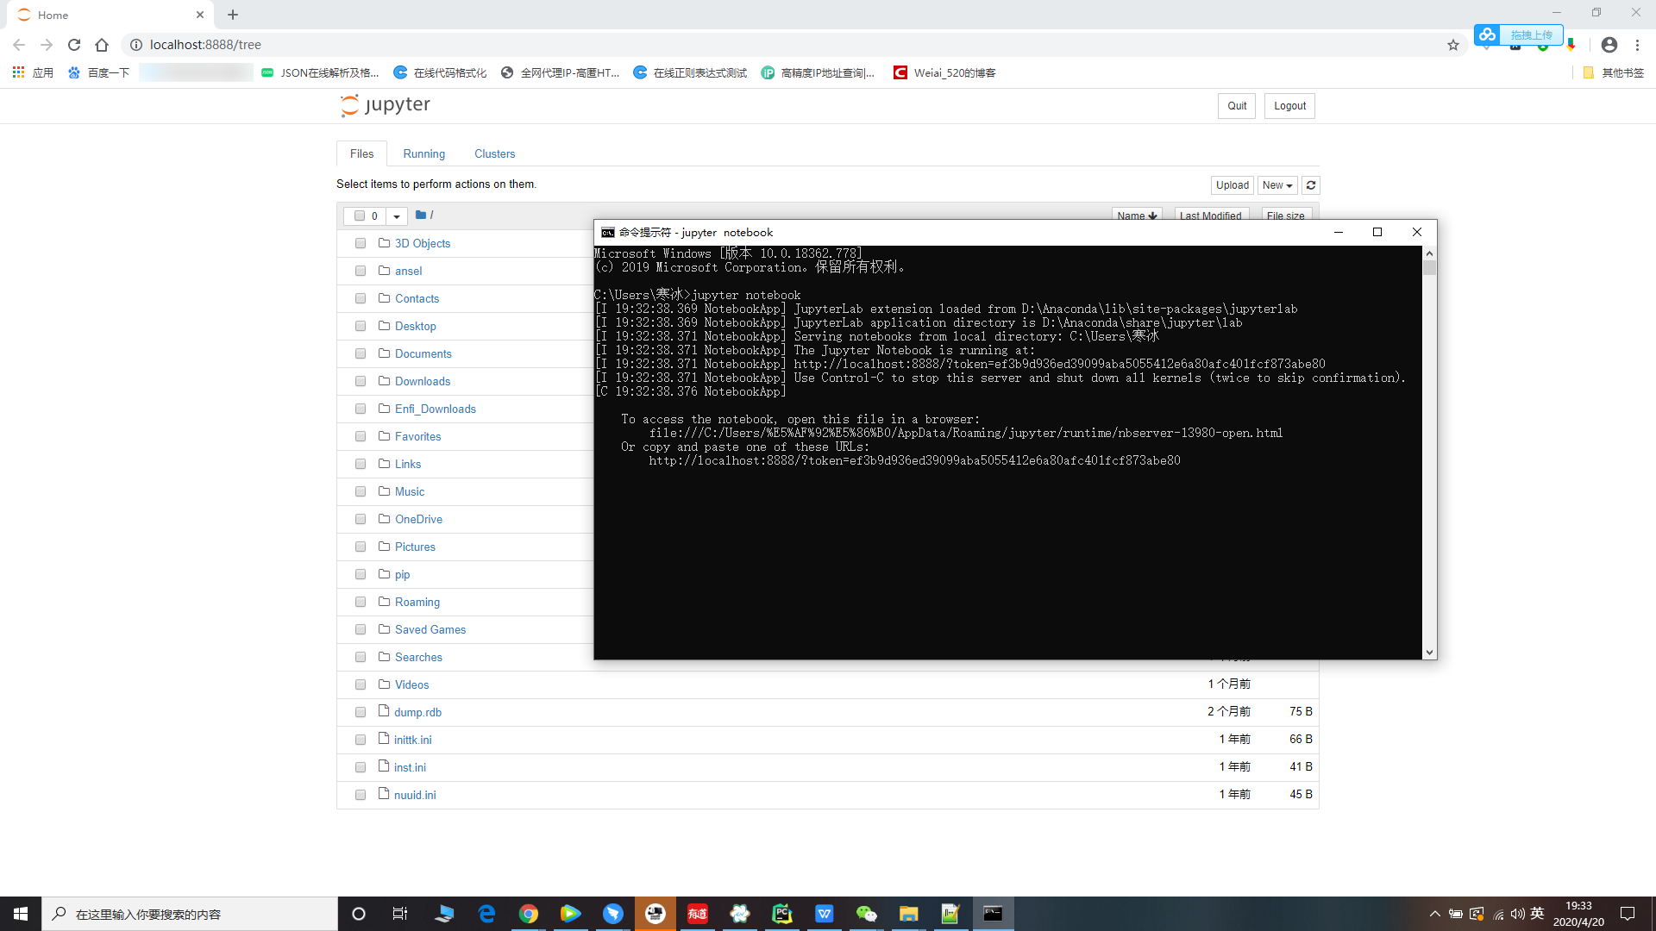
Task: Open the Baidu Netdisk browser extension
Action: pyautogui.click(x=1487, y=36)
